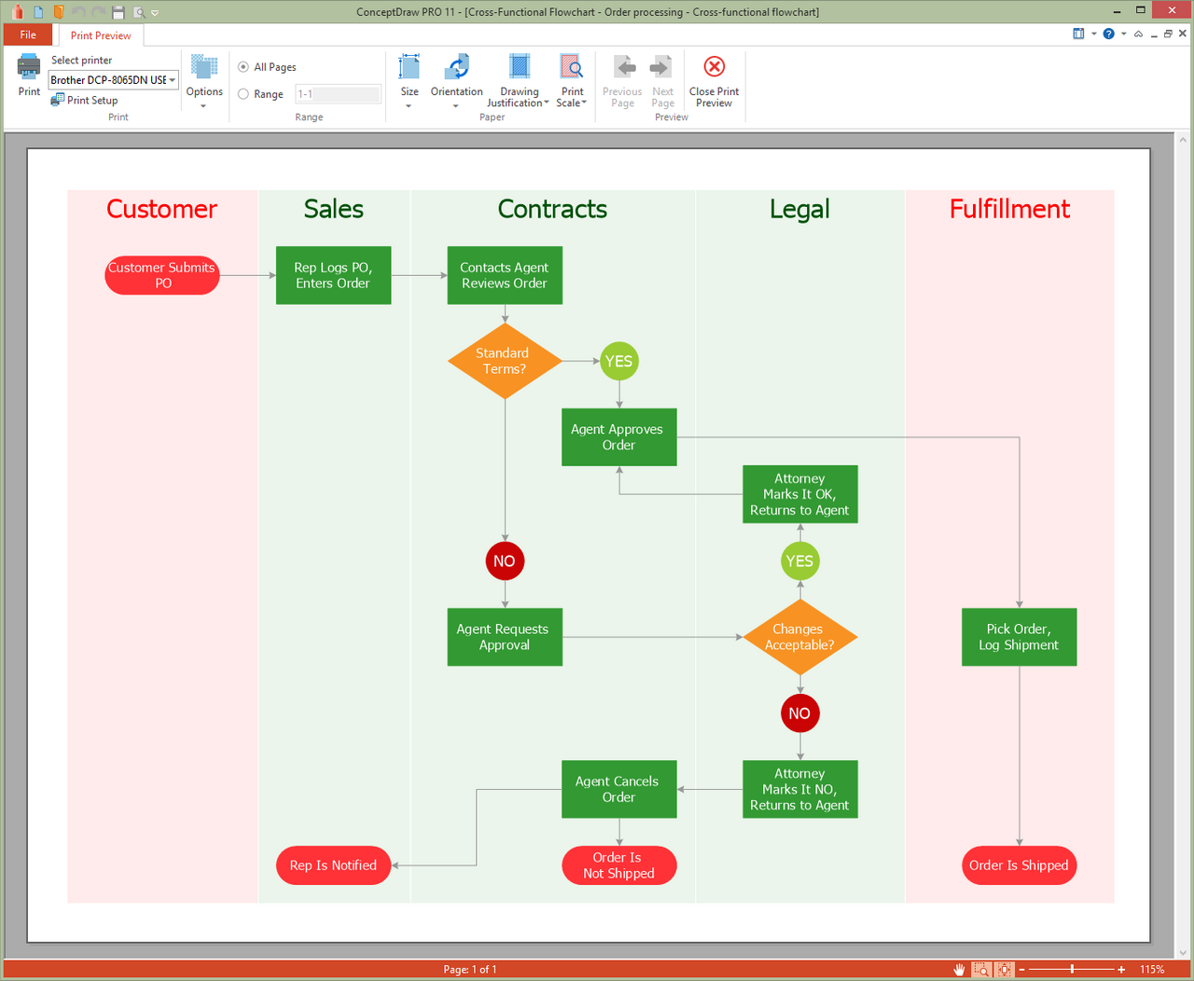Click the print preview quick-access icon
The image size is (1194, 981).
click(x=139, y=12)
